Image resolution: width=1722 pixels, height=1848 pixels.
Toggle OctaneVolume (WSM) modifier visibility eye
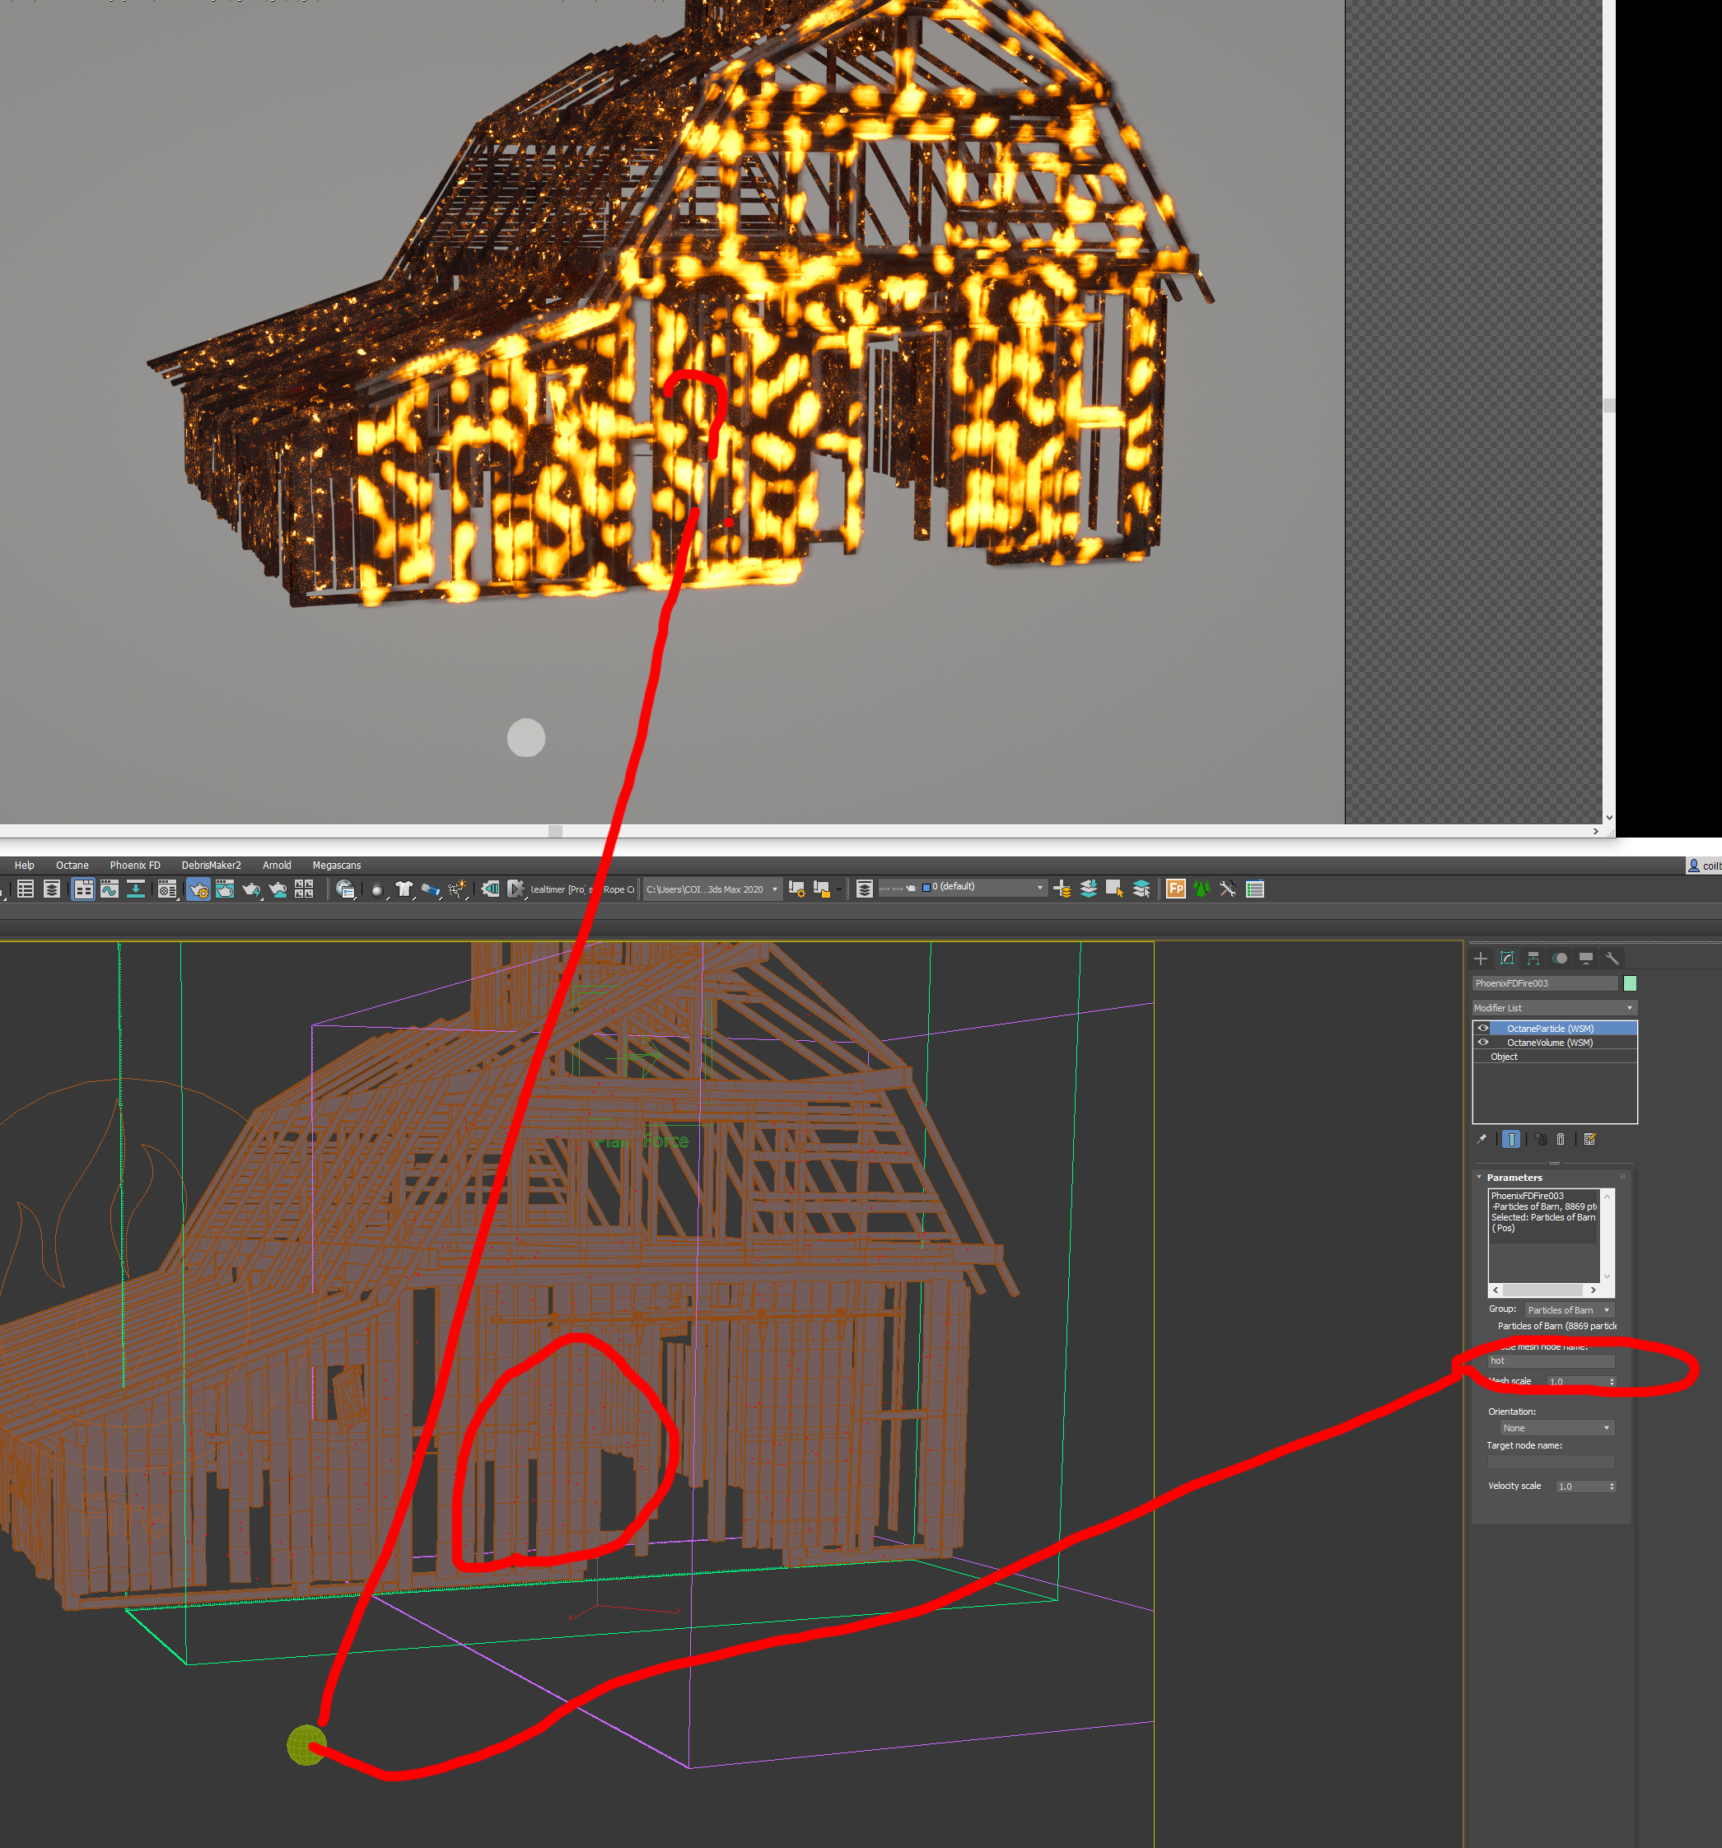[1483, 1042]
